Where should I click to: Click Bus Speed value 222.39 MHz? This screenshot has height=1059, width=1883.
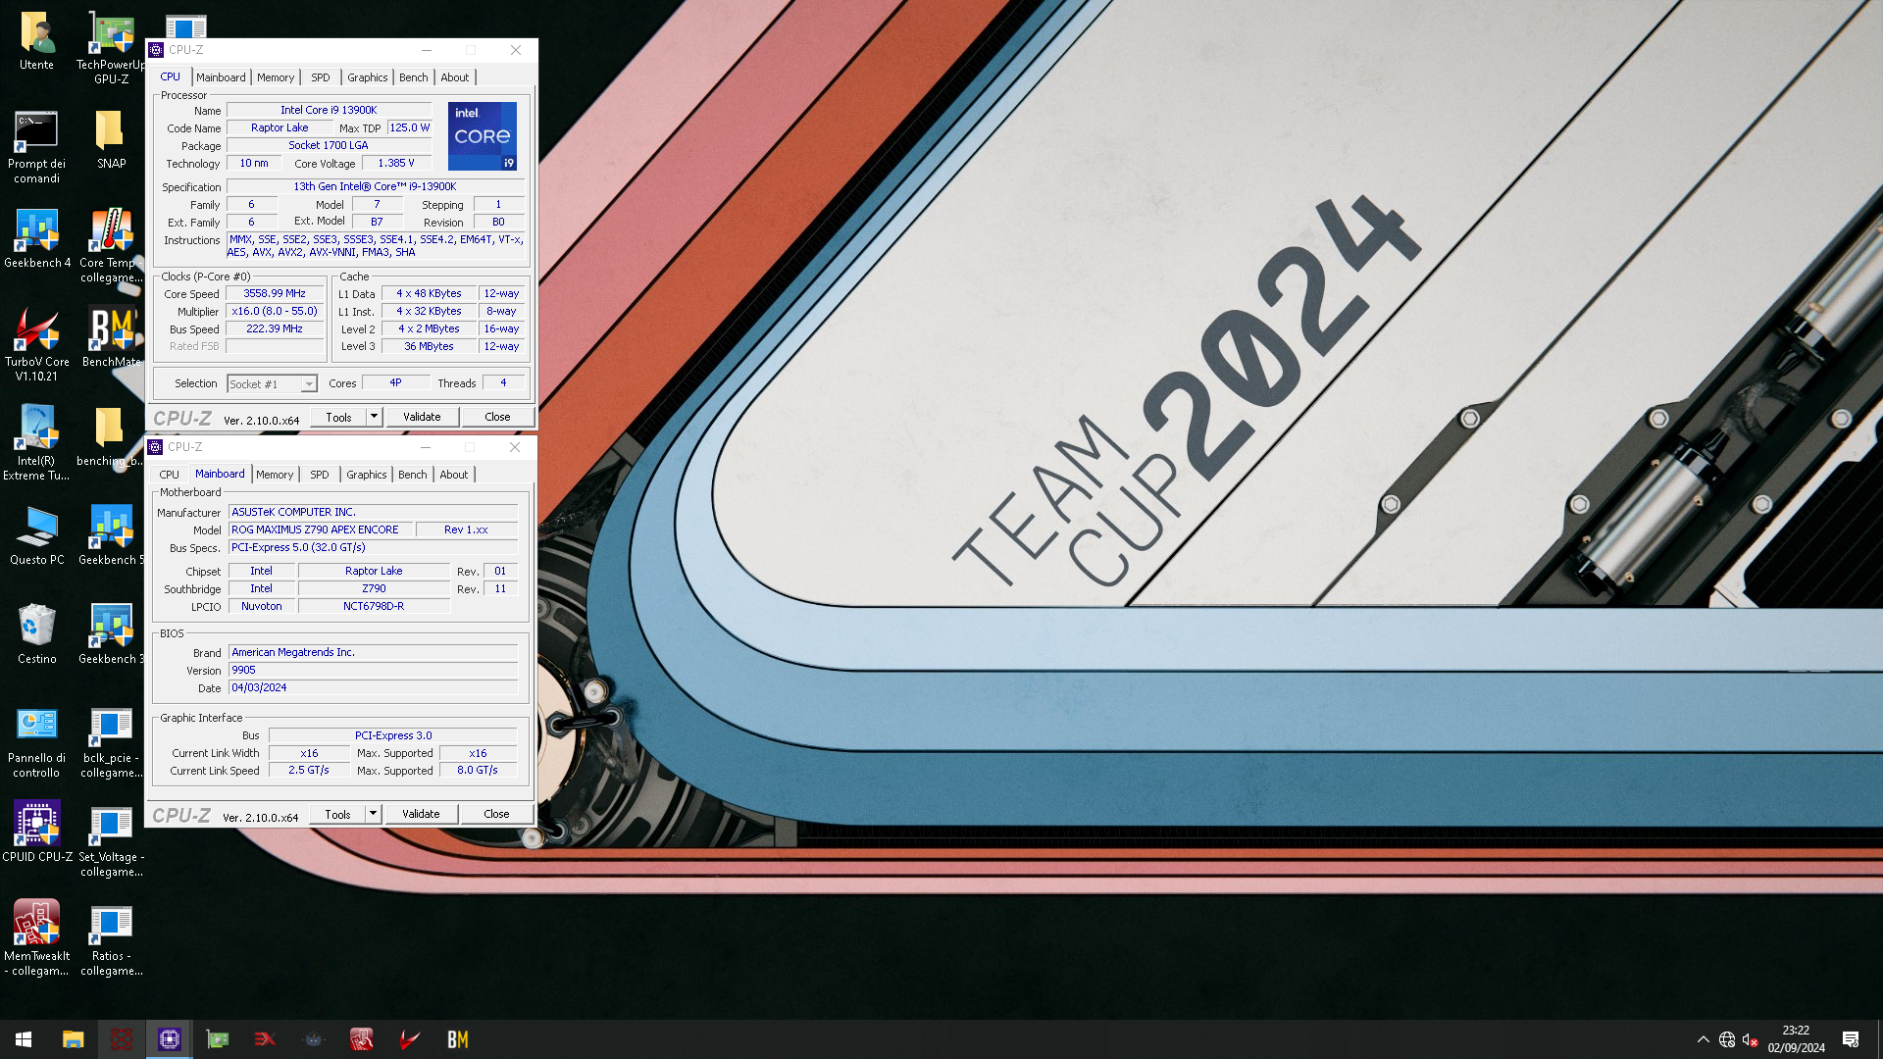(x=275, y=328)
